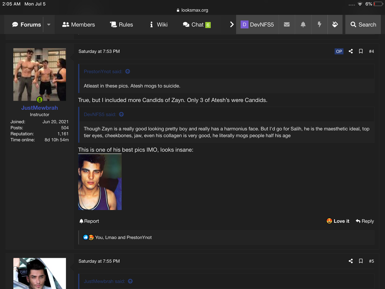Open the Members tab
Image resolution: width=385 pixels, height=289 pixels.
79,25
